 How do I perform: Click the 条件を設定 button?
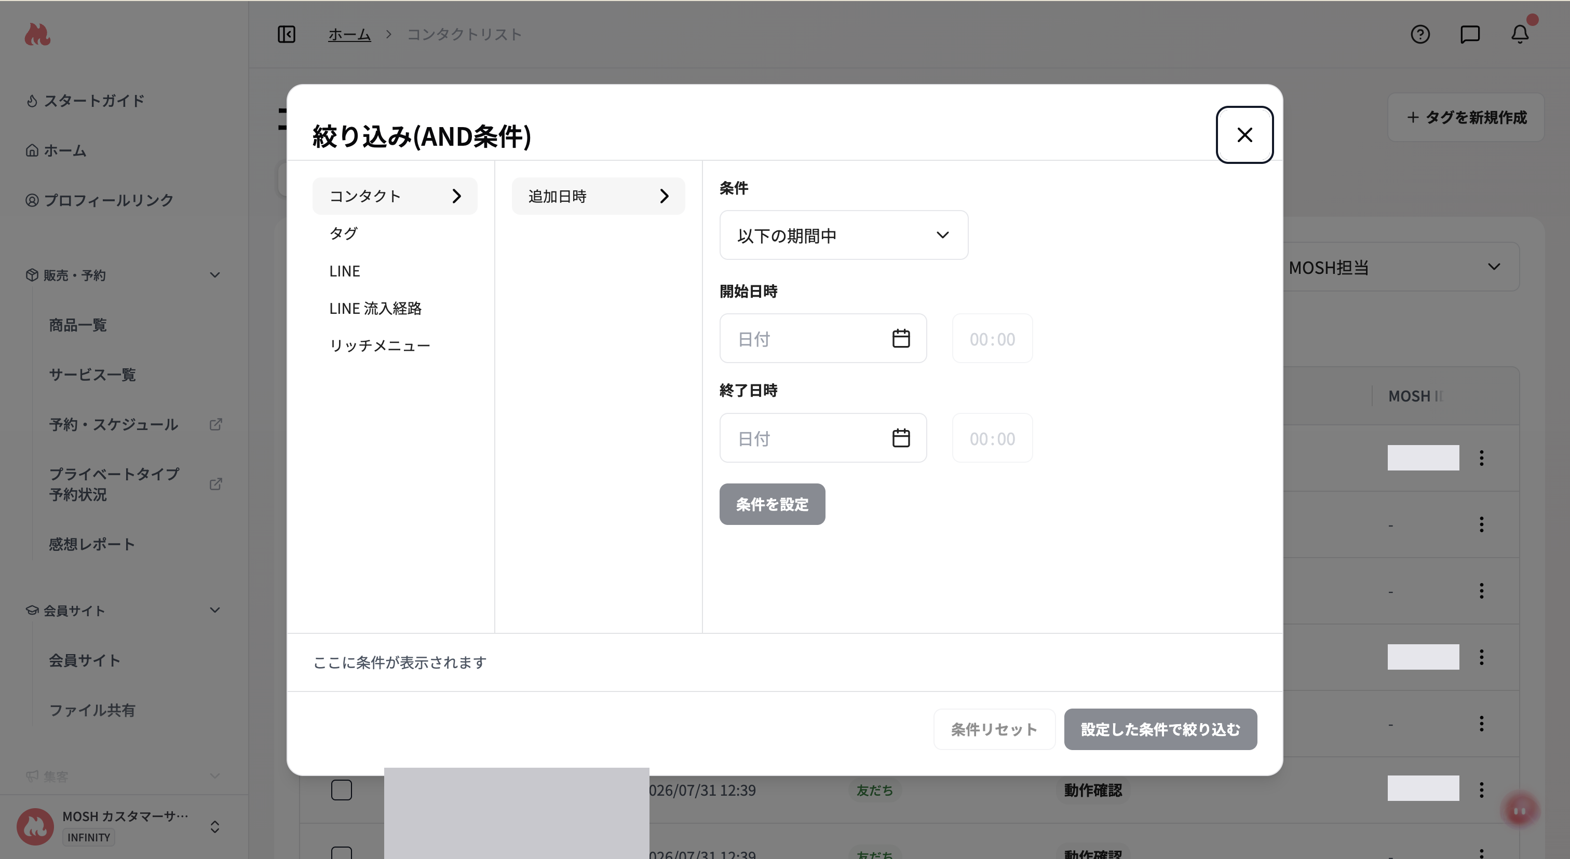click(x=772, y=504)
